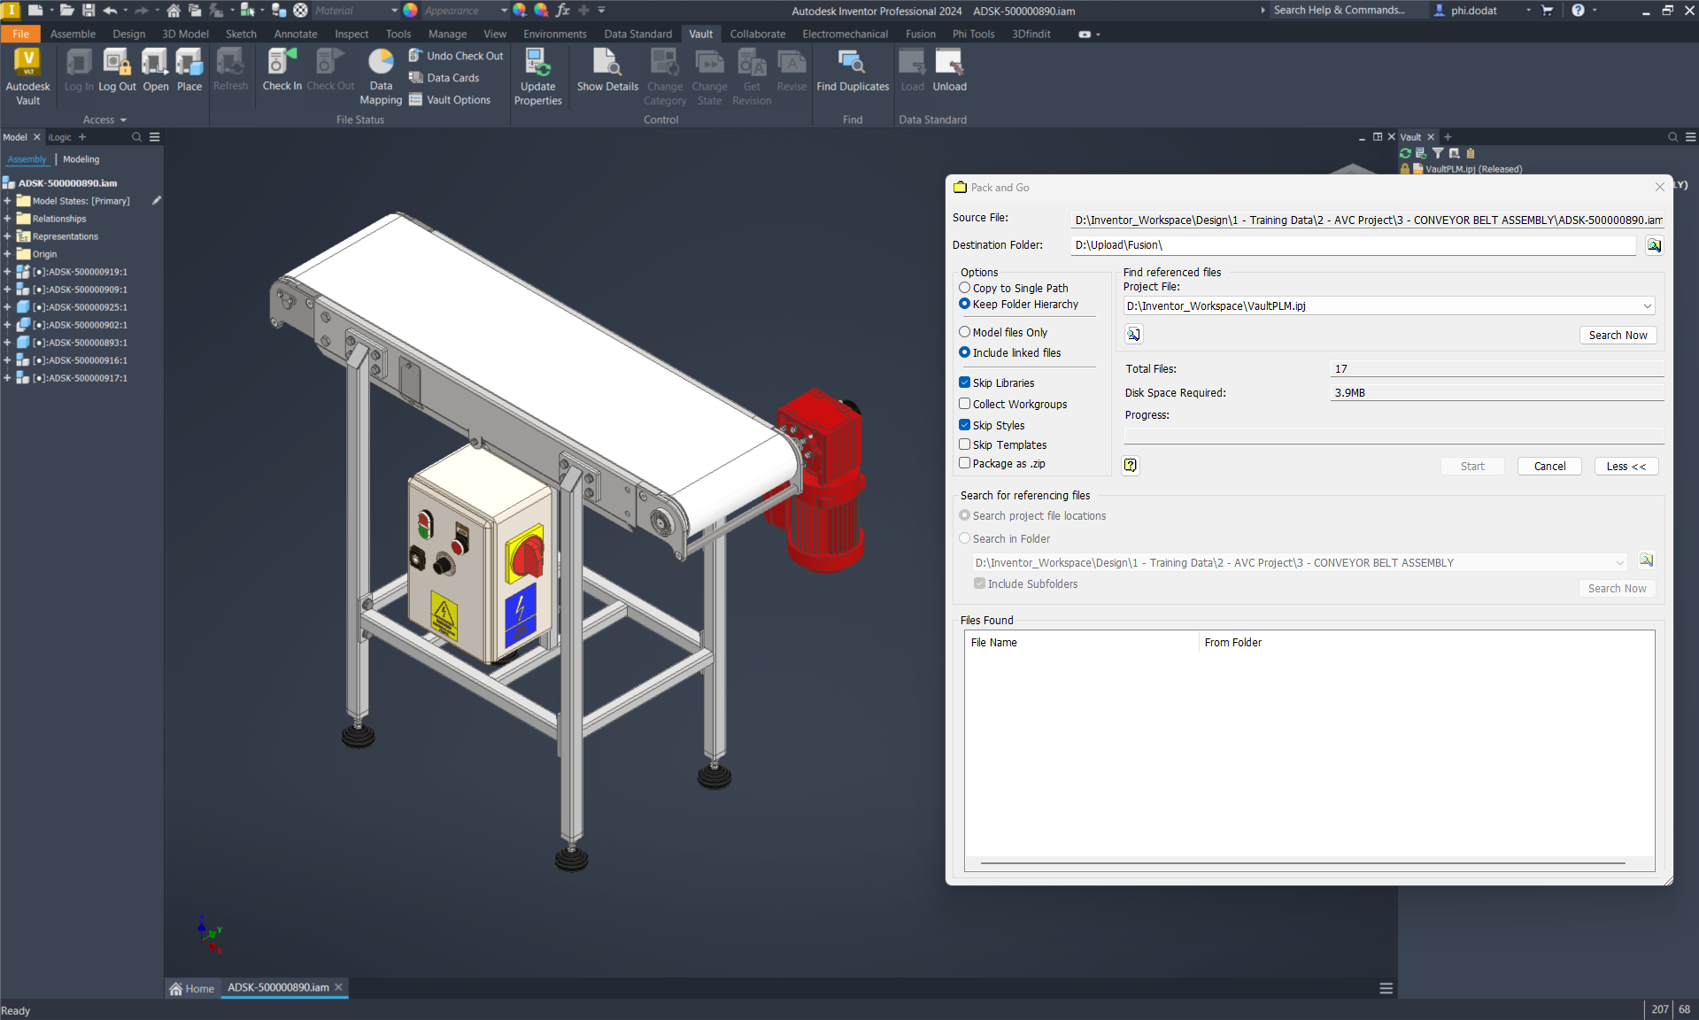This screenshot has width=1699, height=1020.
Task: Click the Pack and Go help icon
Action: (x=1131, y=465)
